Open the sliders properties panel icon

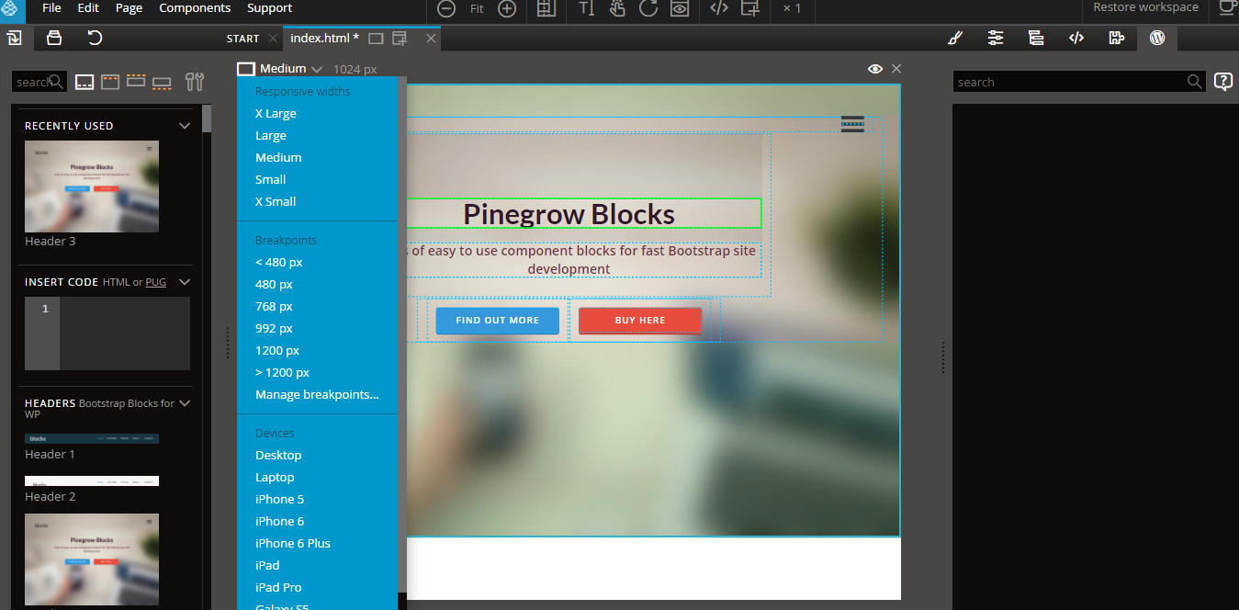coord(996,39)
